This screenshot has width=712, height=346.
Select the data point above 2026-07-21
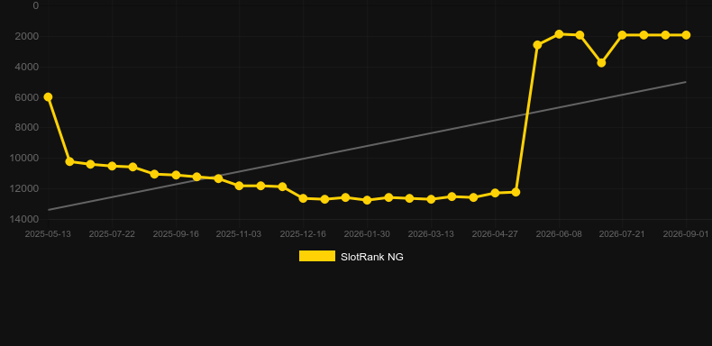point(622,35)
